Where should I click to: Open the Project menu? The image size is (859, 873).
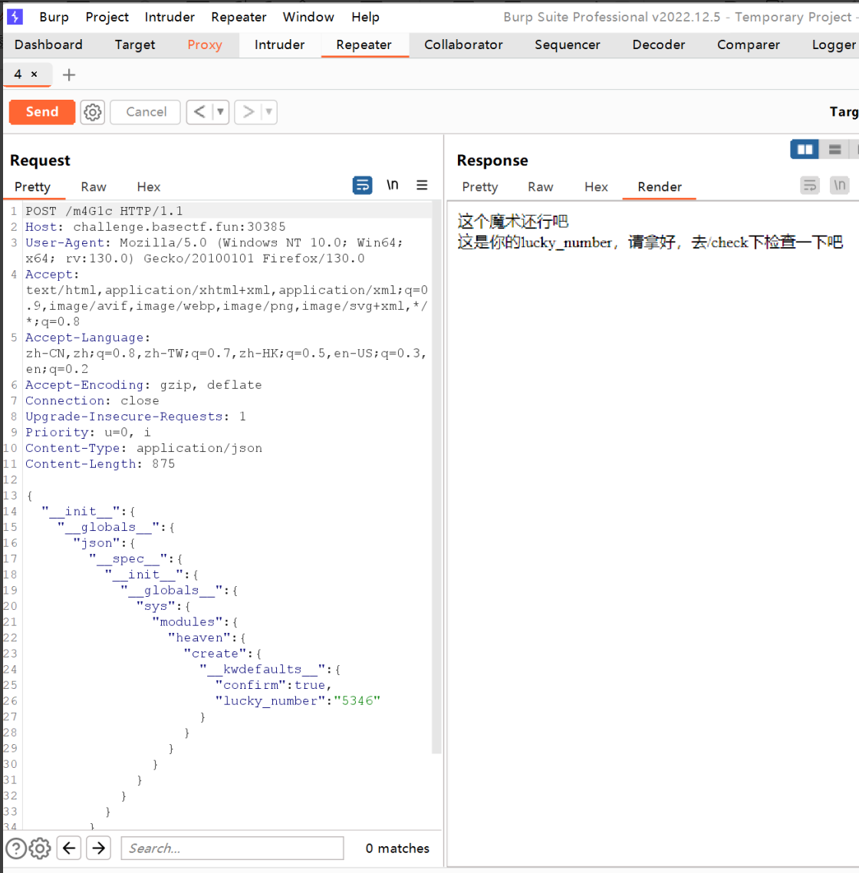click(x=107, y=17)
